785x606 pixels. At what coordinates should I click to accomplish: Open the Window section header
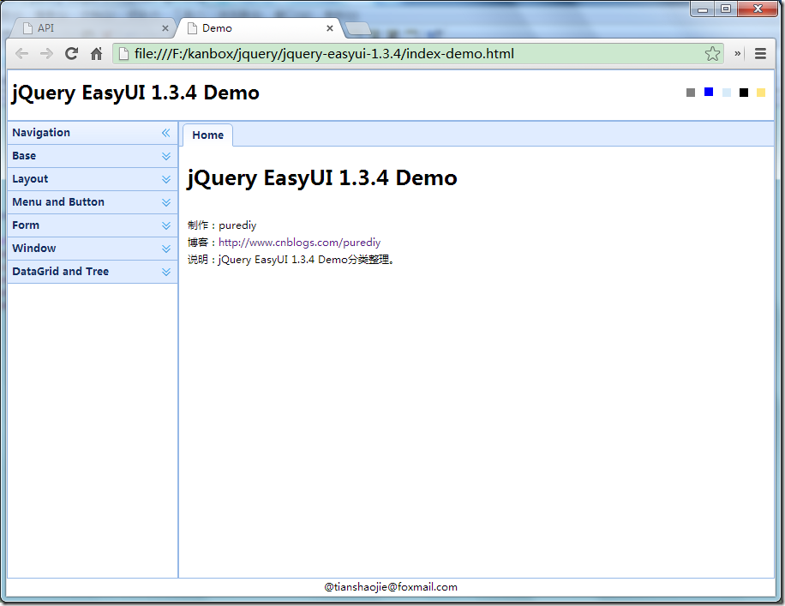pyautogui.click(x=93, y=248)
